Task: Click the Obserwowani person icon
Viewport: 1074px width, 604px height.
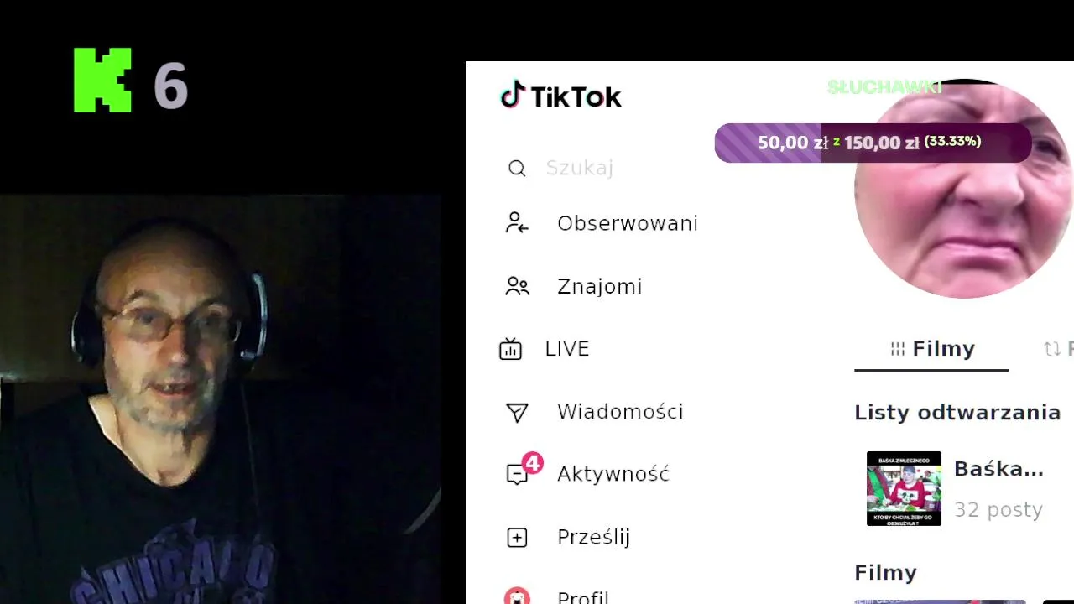Action: click(517, 223)
